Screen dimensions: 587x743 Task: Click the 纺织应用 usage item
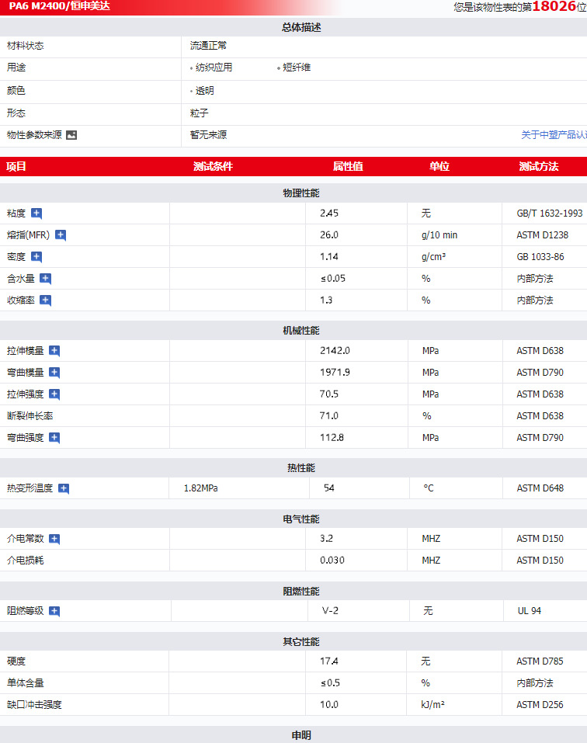pyautogui.click(x=214, y=68)
